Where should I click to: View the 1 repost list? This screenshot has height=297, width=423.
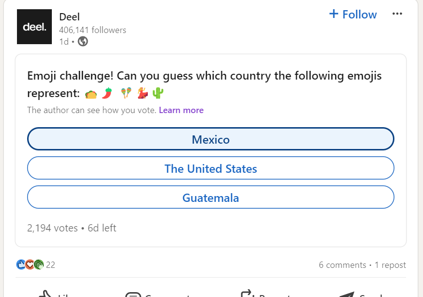click(390, 265)
